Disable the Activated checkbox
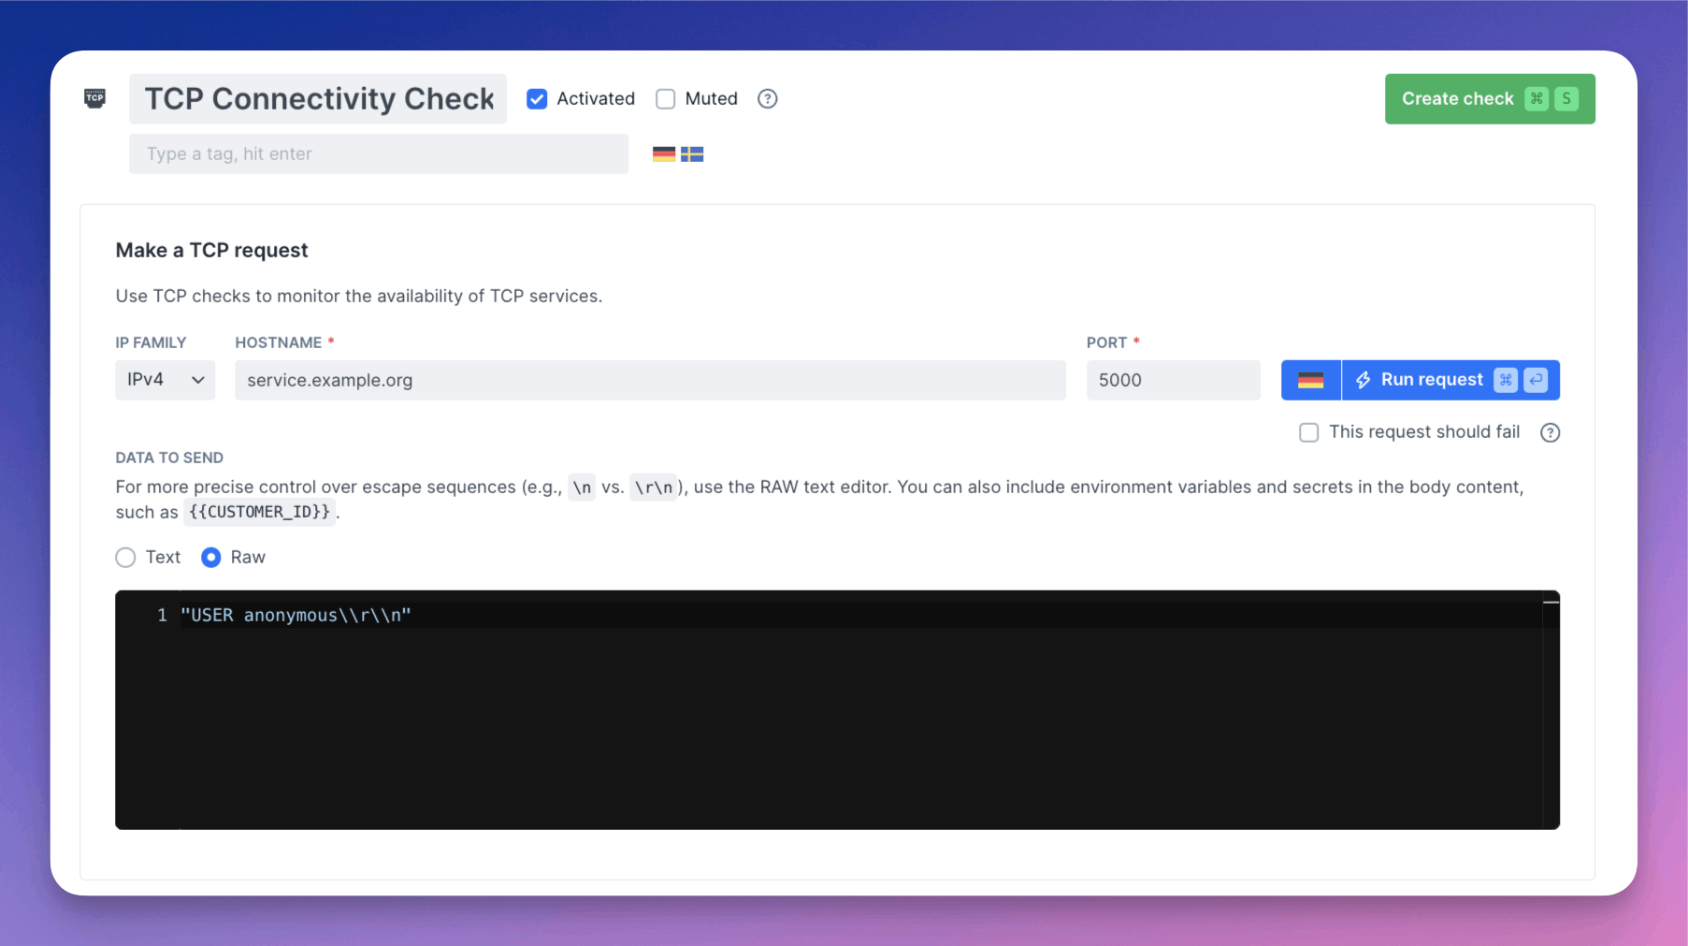 pyautogui.click(x=537, y=98)
